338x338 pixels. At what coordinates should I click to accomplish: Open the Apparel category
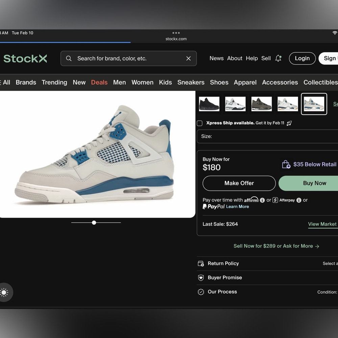[245, 82]
